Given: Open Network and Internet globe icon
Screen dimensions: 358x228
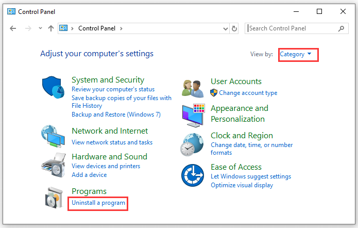Looking at the screenshot, I should 53,136.
